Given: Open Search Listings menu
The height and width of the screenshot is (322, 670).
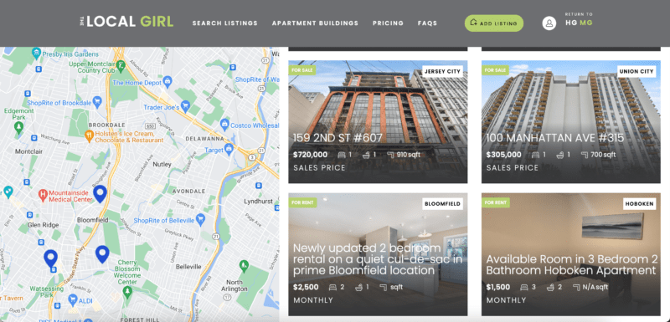Looking at the screenshot, I should (x=224, y=23).
